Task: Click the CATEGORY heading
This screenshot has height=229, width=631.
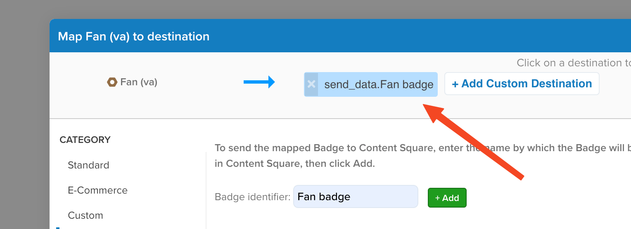Action: tap(85, 140)
